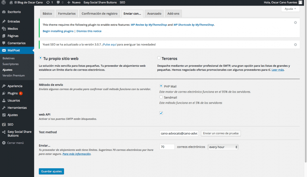Open the comments bubble in the admin bar
Viewport: 307px width, 177px height.
tap(58, 2)
